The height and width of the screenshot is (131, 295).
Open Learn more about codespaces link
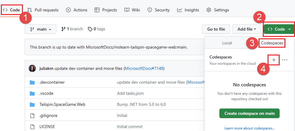[x=249, y=128]
